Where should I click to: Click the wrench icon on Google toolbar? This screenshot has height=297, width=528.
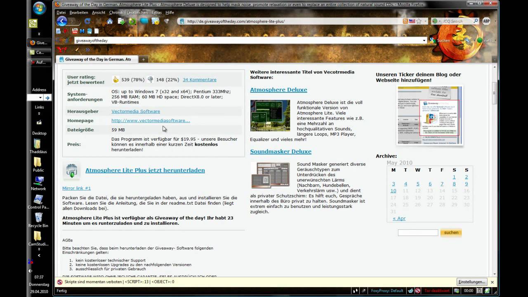467,40
